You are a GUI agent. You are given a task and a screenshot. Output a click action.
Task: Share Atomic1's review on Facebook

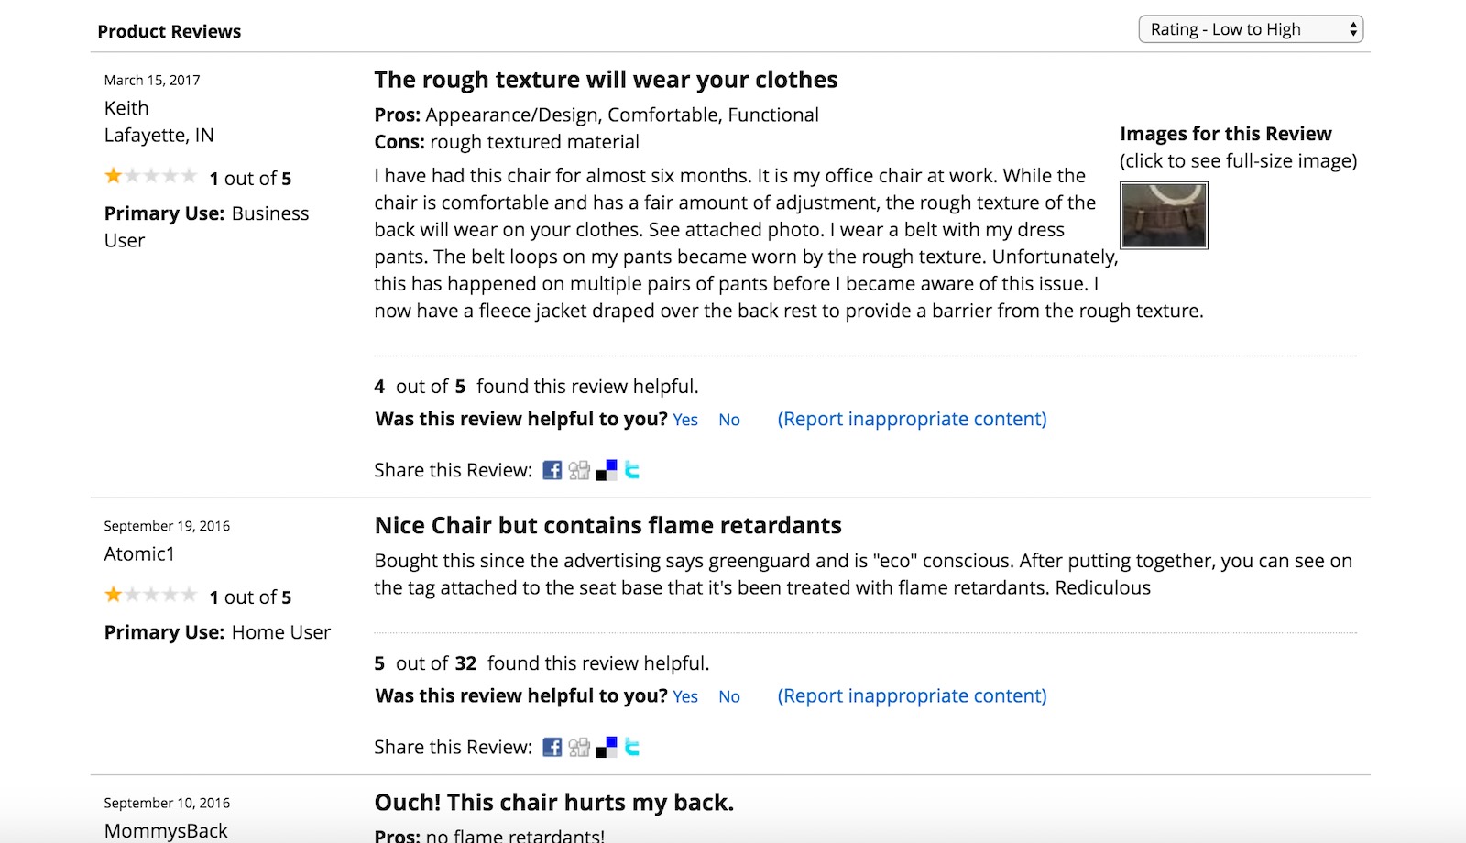point(552,747)
